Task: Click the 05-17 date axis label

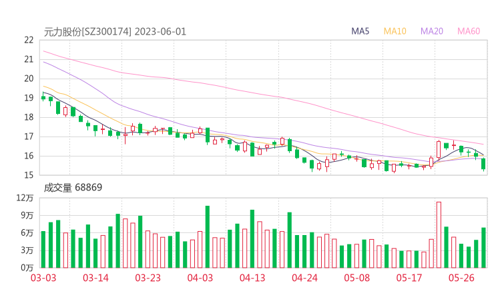Action: click(x=409, y=278)
